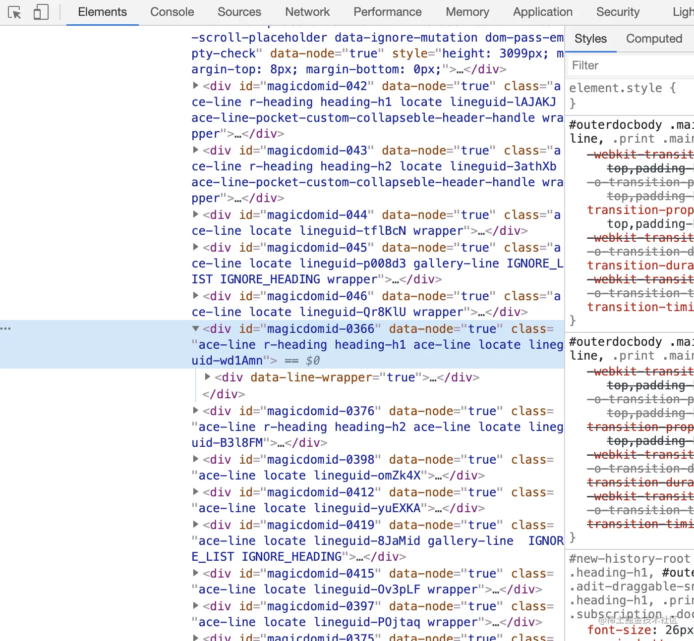694x641 pixels.
Task: Click the "lineguid-tflBcN" class text
Action: tap(353, 231)
